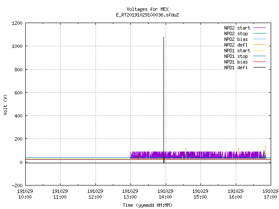The width and height of the screenshot is (279, 209).
Task: Click the black NPD1 defl legend line
Action: (x=259, y=67)
